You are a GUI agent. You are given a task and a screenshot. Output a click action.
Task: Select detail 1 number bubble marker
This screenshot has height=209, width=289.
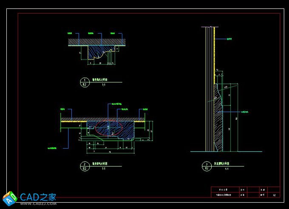tap(85, 82)
